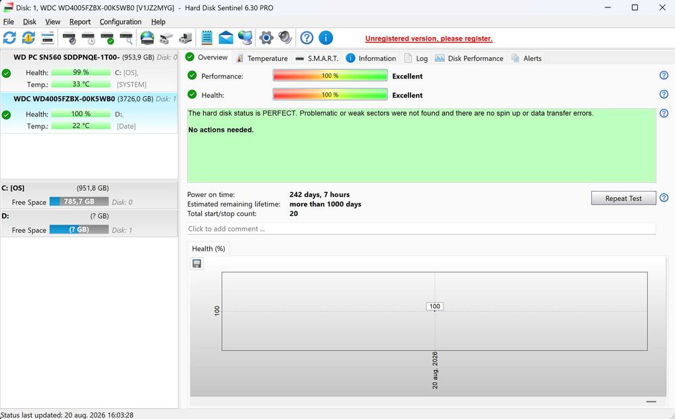The width and height of the screenshot is (675, 419).
Task: Switch to the Information tab
Action: 371,58
